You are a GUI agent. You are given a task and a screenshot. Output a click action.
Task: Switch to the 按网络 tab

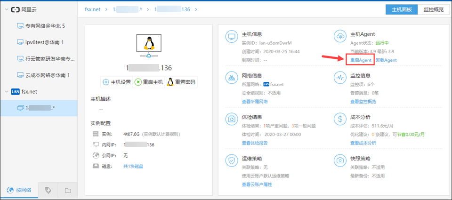[x=19, y=190]
